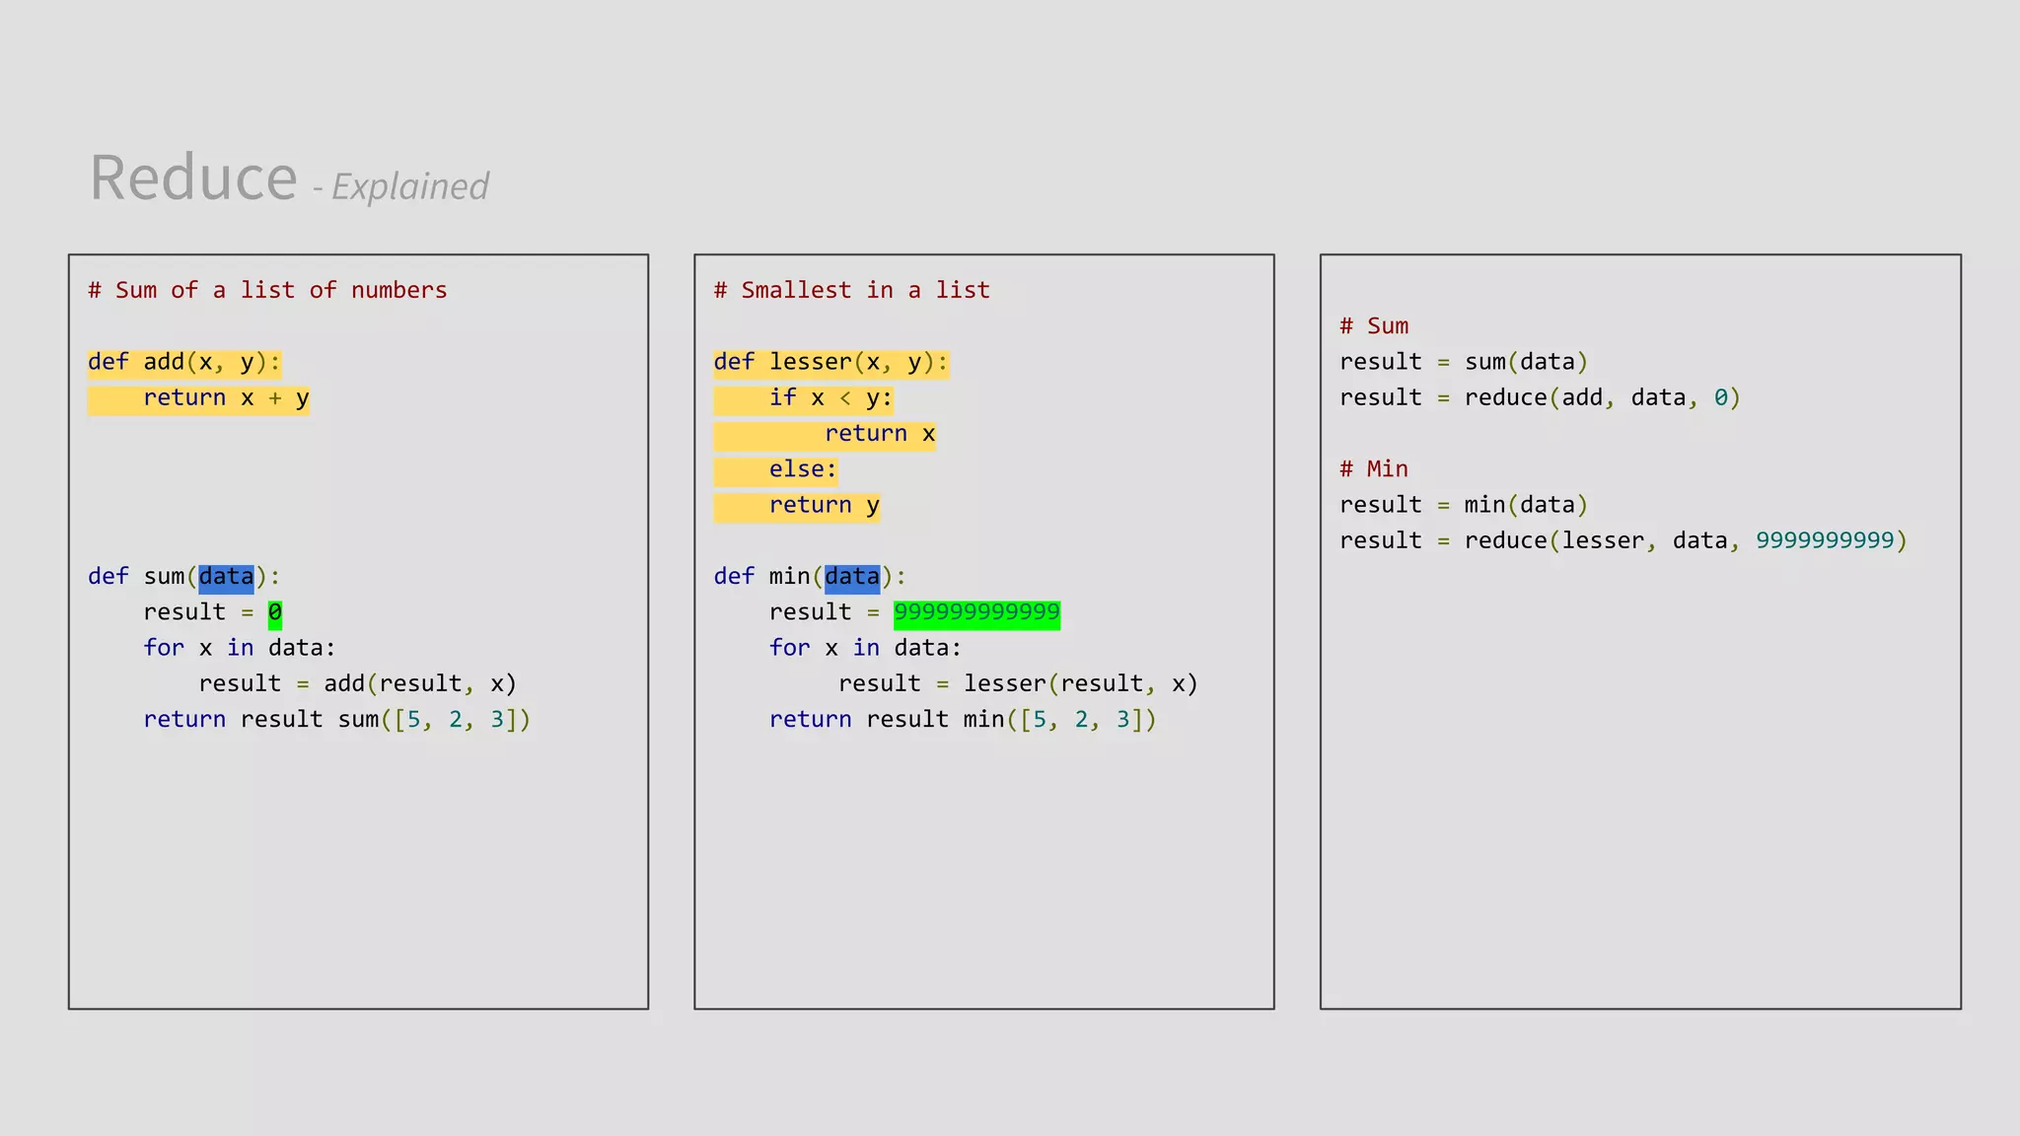
Task: Click the 'return x + y' line
Action: [226, 398]
